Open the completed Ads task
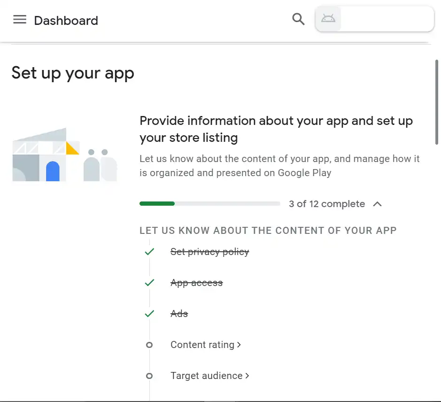 [179, 314]
